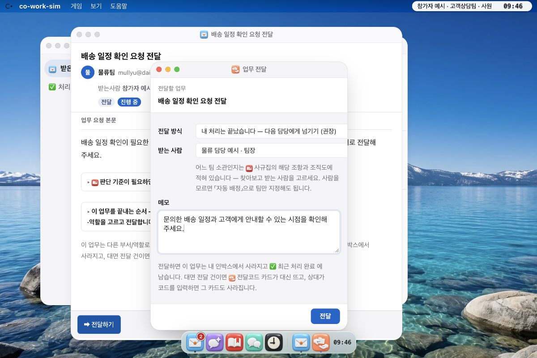Viewport: 537px width, 358px height.
Task: Open the orange task handoff app in dock
Action: 321,343
